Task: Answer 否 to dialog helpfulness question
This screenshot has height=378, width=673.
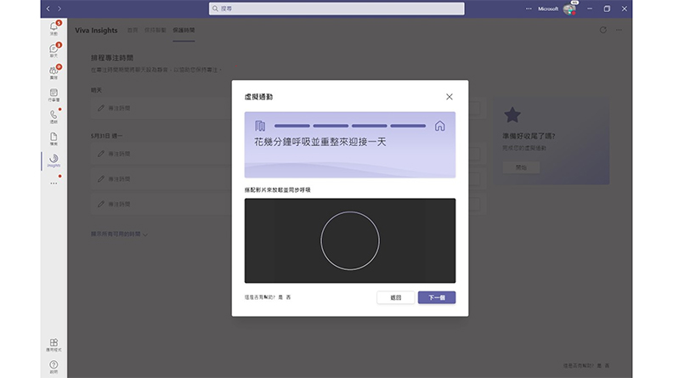Action: [x=288, y=297]
